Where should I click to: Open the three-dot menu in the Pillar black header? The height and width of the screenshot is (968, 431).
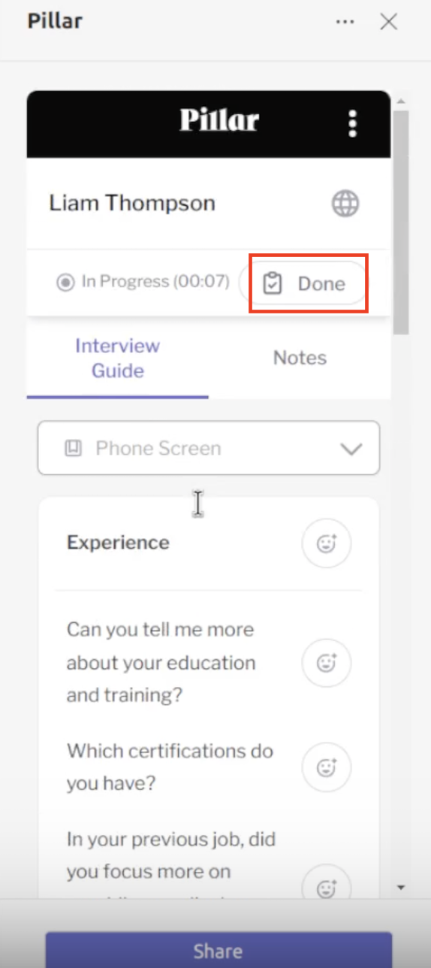353,124
